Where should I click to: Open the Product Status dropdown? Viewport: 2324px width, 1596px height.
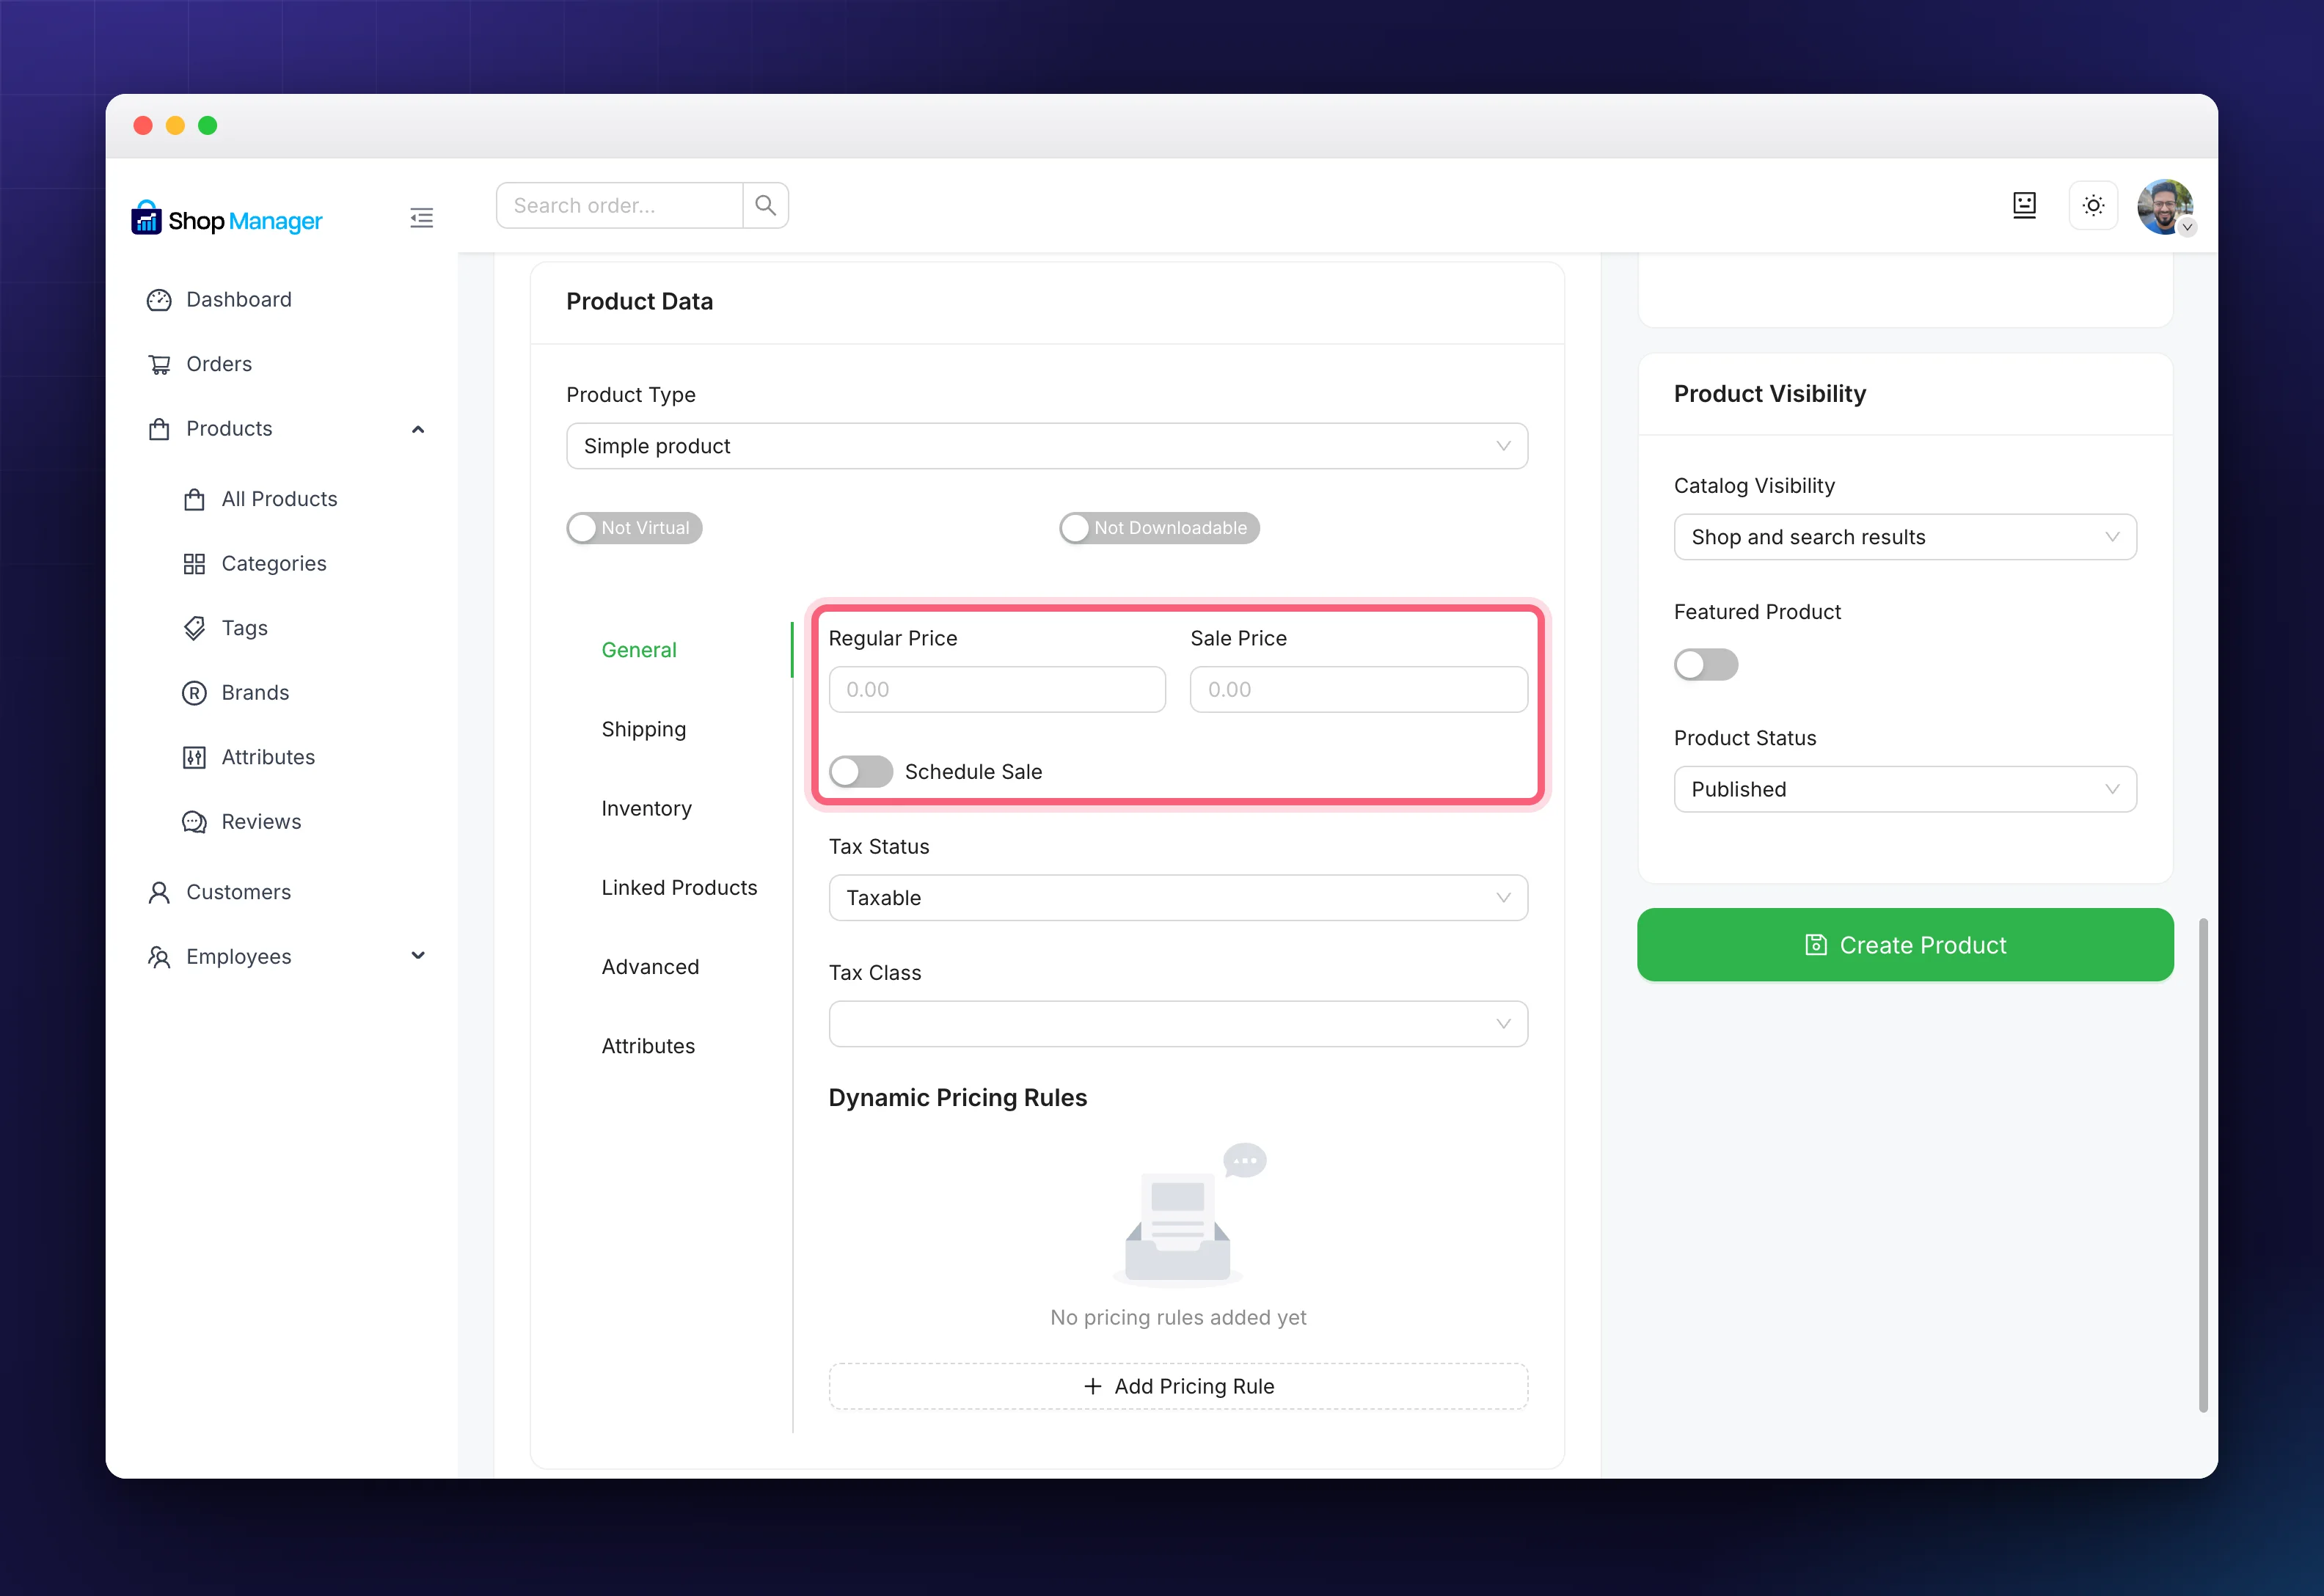(1905, 789)
